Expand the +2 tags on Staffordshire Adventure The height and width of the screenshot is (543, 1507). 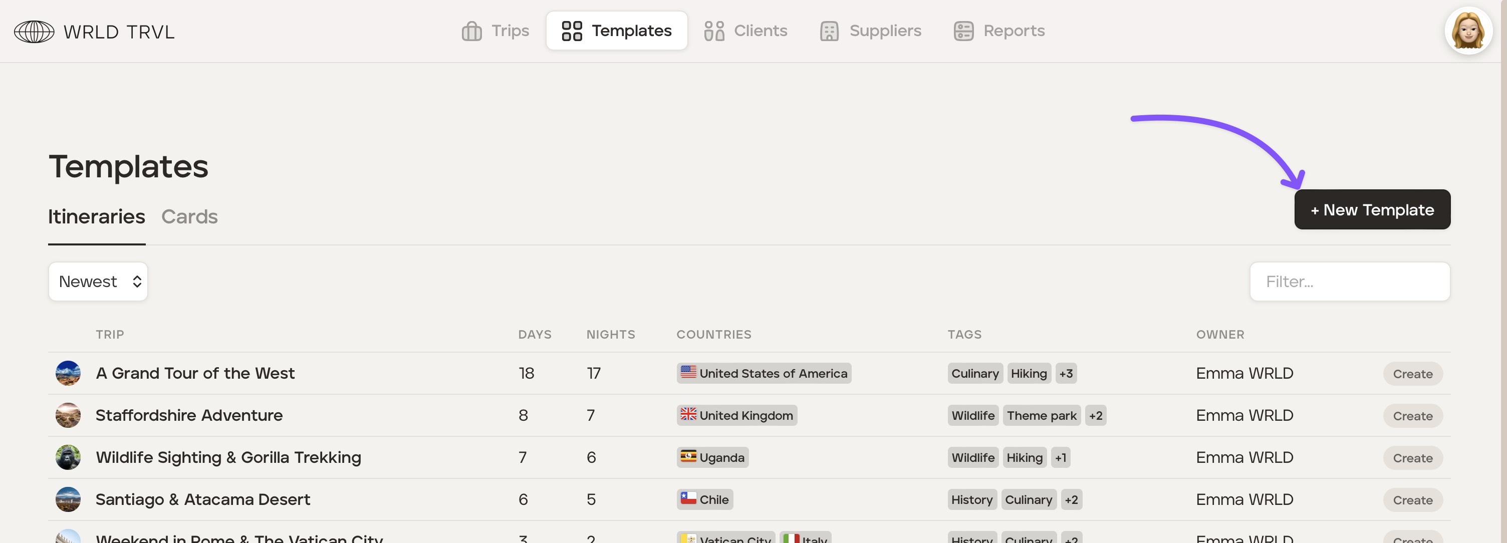click(x=1095, y=415)
